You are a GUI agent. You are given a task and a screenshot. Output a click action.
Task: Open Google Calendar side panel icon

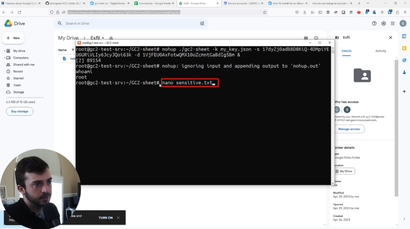coord(404,36)
